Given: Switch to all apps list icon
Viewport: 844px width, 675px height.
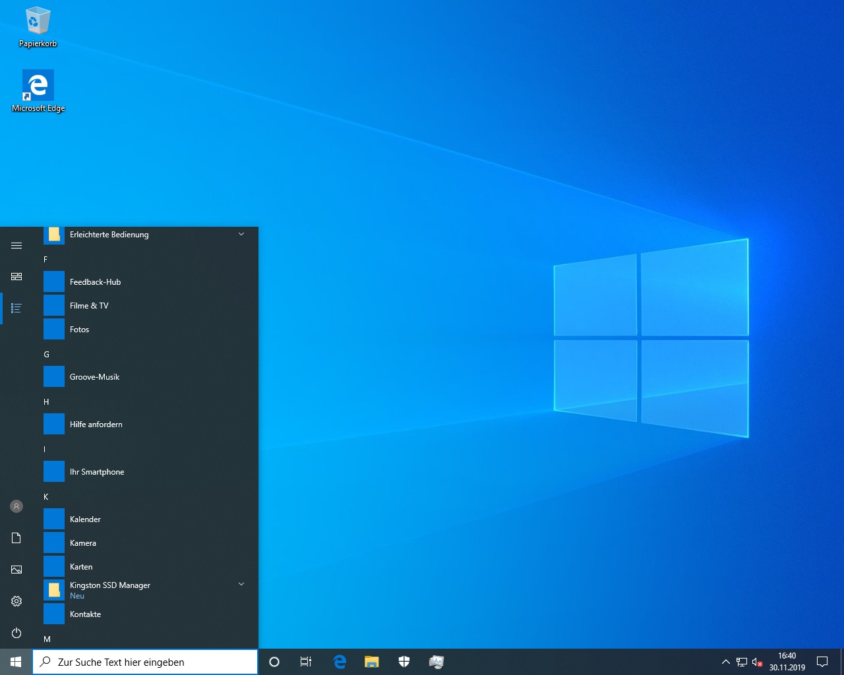Looking at the screenshot, I should point(16,308).
